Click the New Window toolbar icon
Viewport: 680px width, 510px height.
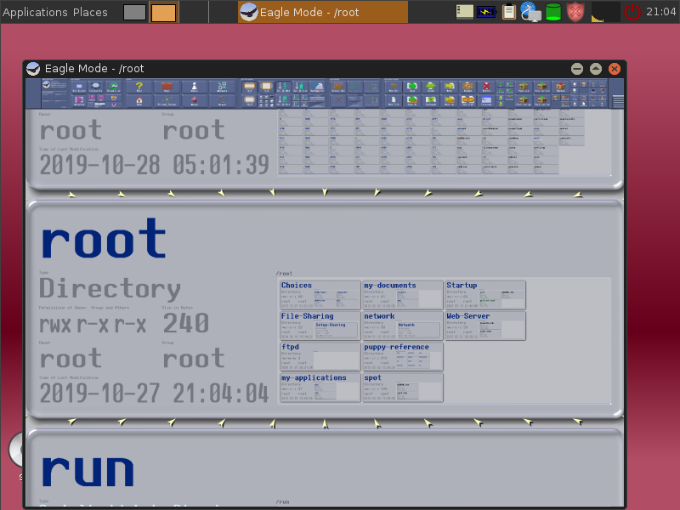[79, 87]
